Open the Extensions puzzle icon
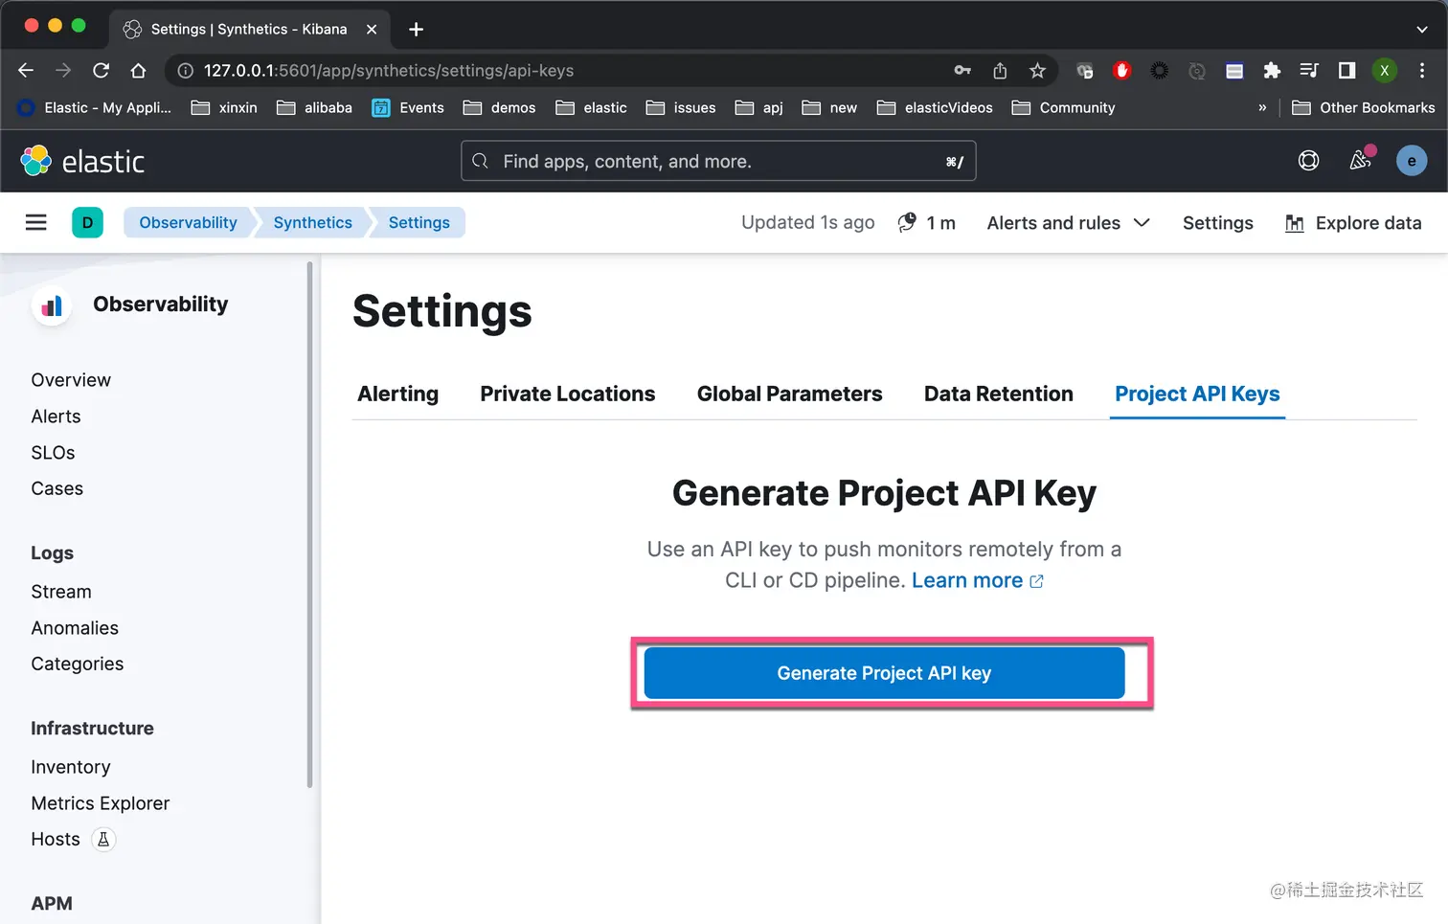 click(1272, 70)
